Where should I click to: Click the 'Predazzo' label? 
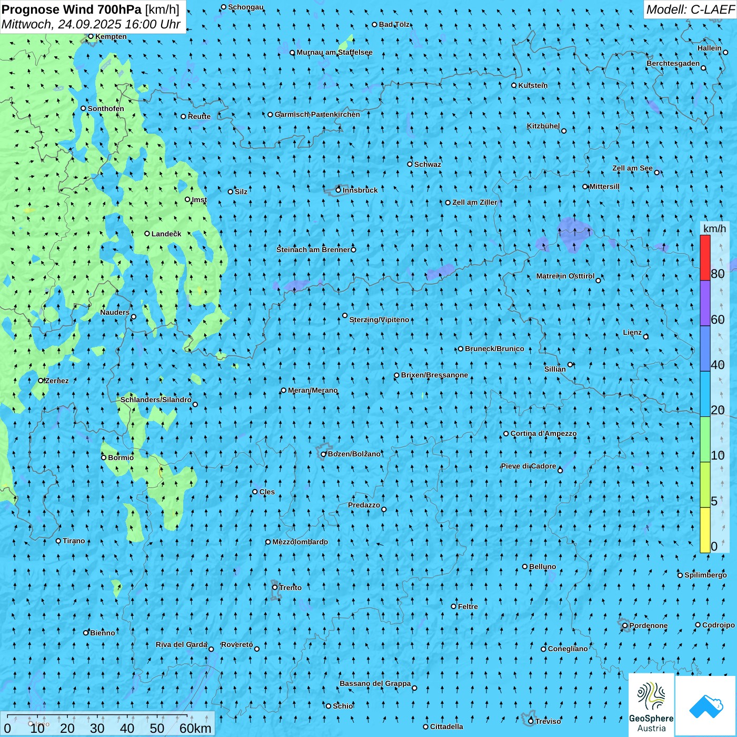click(364, 505)
